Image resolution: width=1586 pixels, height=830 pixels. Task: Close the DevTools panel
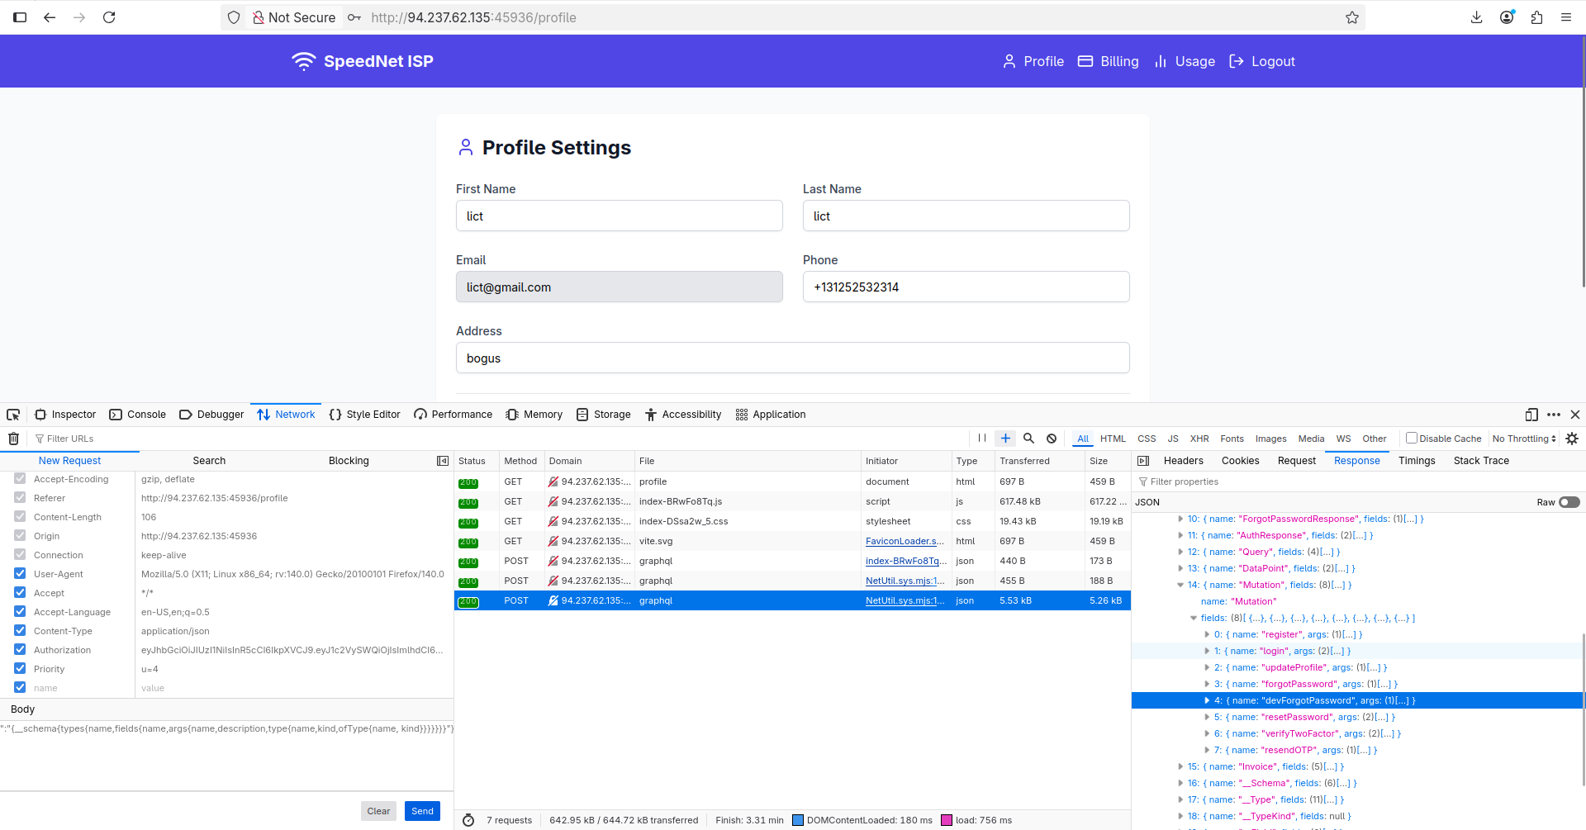coord(1575,415)
